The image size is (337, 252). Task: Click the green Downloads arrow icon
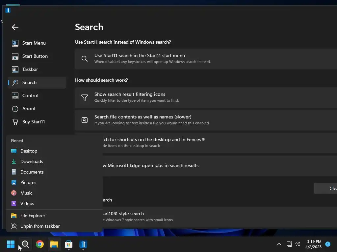pos(14,161)
